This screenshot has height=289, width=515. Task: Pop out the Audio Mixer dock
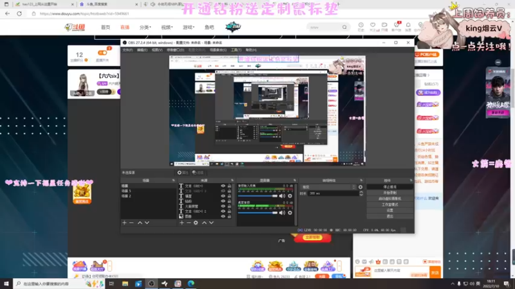click(295, 180)
